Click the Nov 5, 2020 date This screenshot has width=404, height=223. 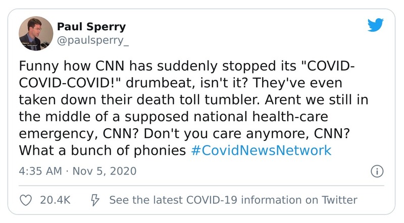click(106, 171)
